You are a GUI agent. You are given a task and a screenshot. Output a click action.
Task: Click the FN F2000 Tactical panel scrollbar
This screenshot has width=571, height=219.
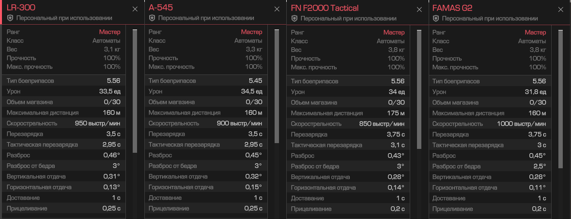(419, 89)
